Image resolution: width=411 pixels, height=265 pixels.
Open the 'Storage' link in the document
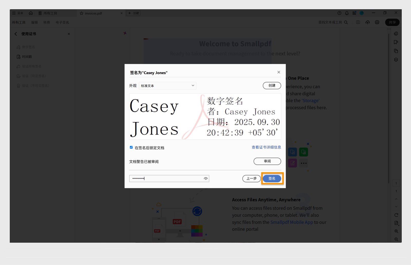[311, 101]
